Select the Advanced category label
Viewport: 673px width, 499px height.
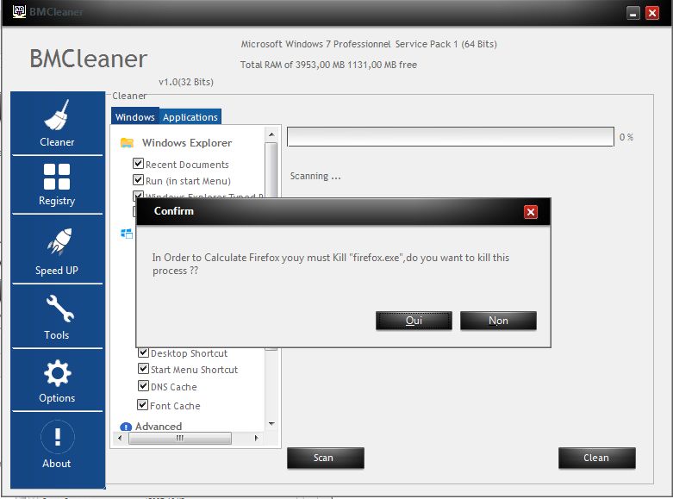pyautogui.click(x=159, y=427)
